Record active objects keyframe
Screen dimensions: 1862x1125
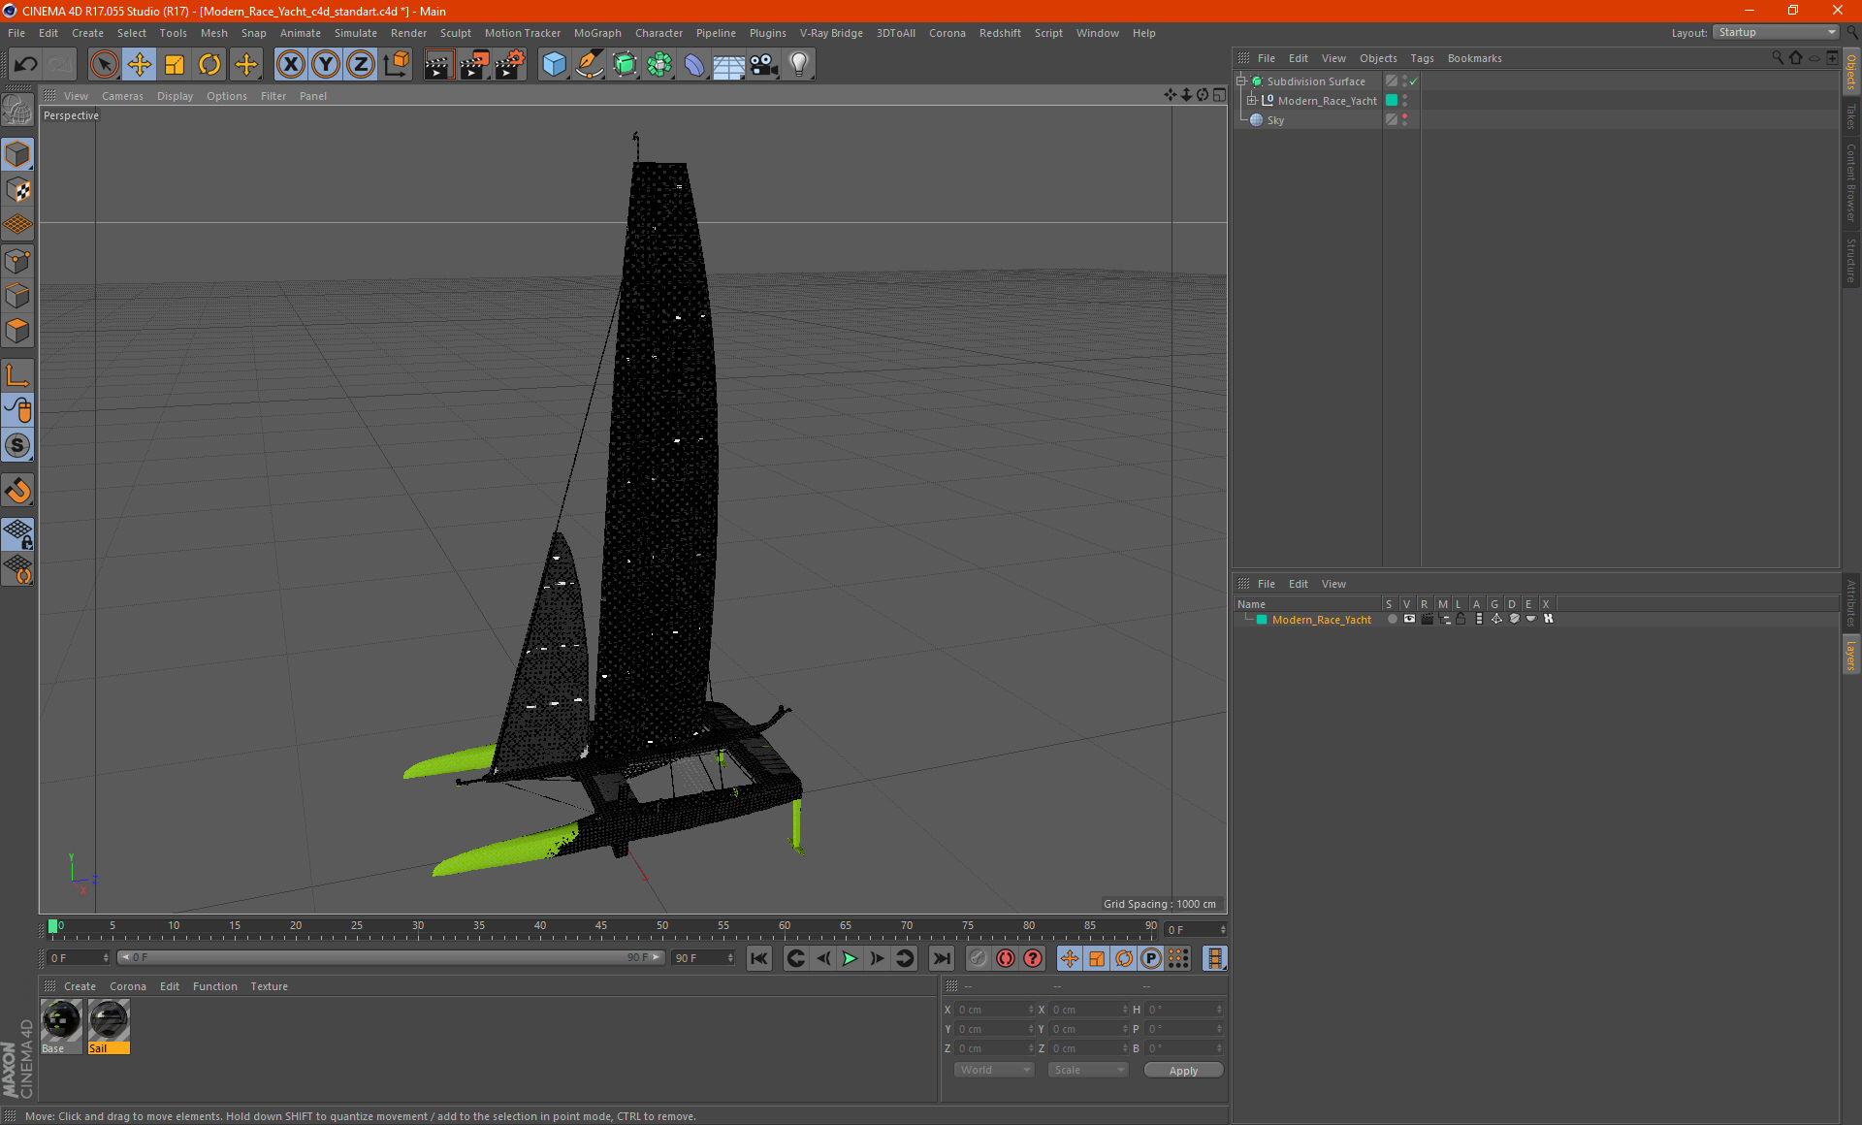coord(979,958)
